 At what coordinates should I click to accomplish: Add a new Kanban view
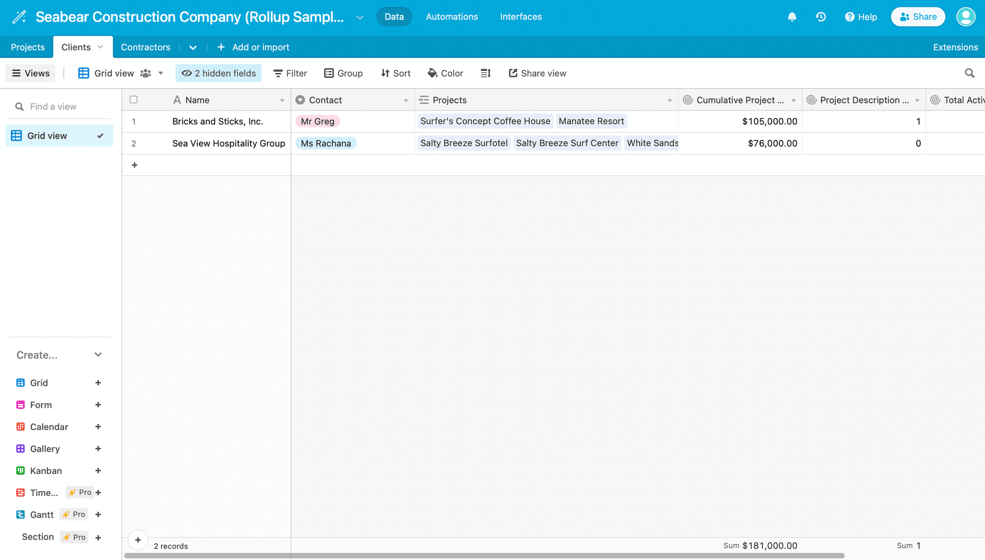98,471
